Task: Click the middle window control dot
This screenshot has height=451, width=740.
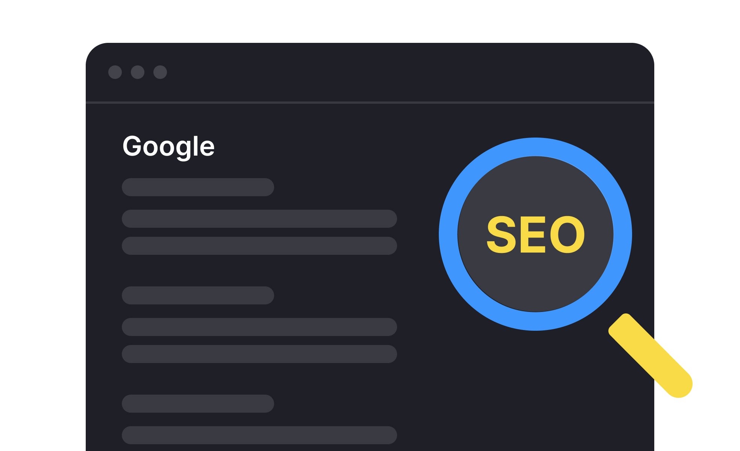Action: coord(138,72)
